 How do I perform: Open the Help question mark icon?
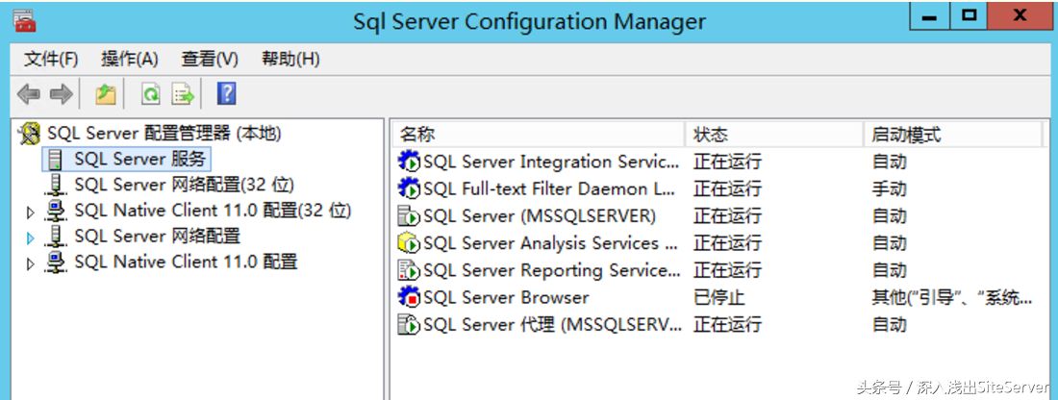tap(226, 94)
